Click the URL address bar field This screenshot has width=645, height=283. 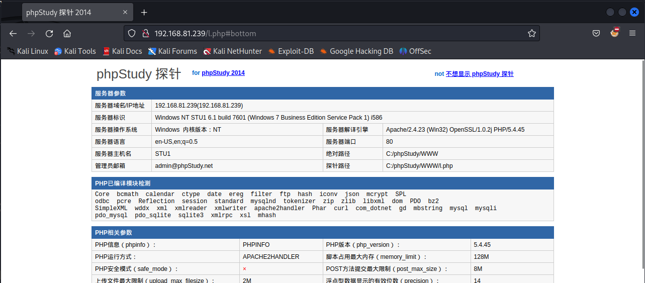pos(332,34)
